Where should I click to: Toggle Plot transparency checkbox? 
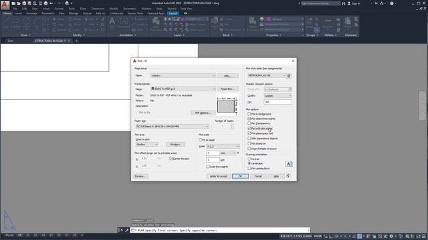[249, 123]
